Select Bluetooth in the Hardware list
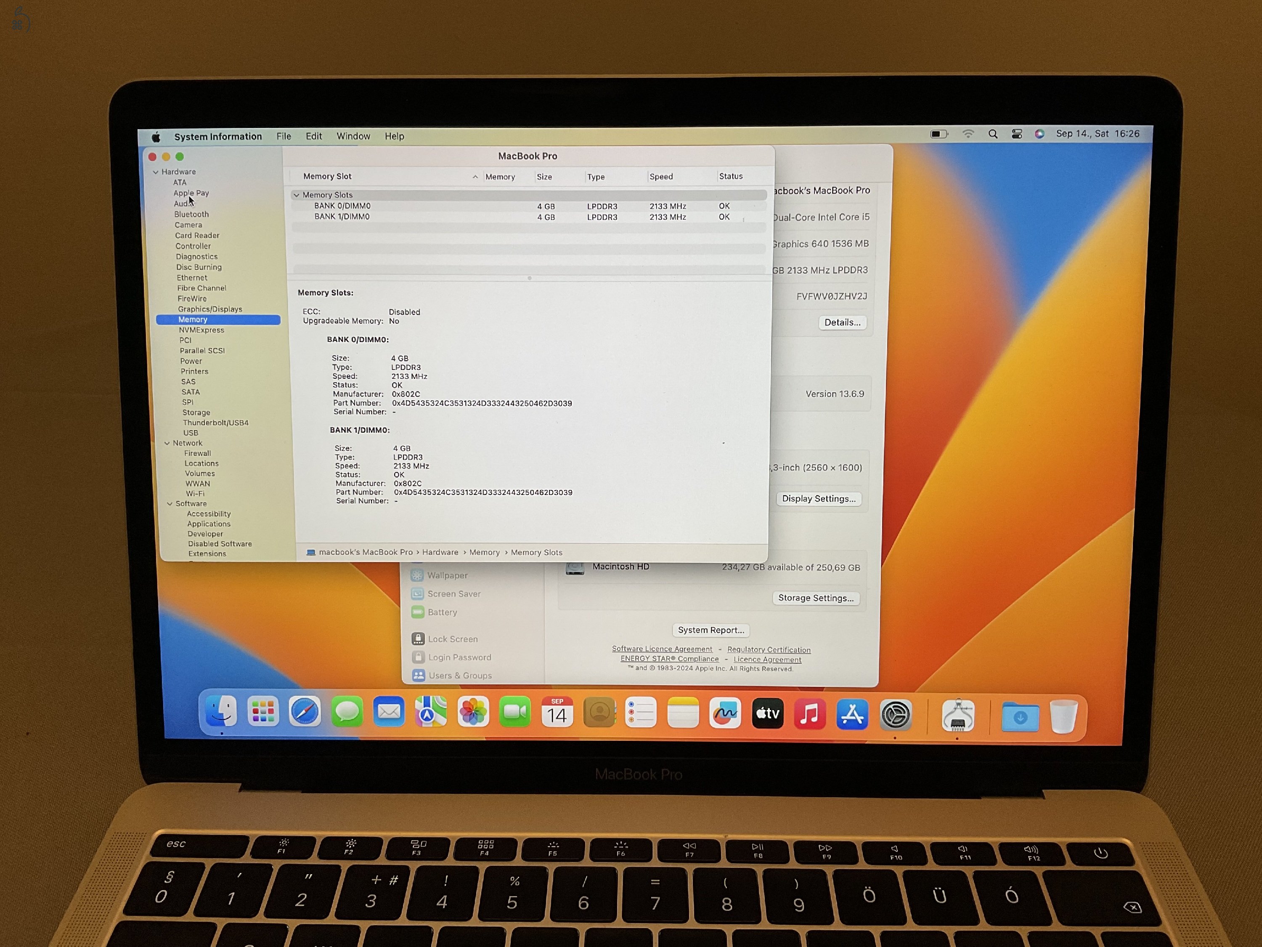 pos(191,215)
